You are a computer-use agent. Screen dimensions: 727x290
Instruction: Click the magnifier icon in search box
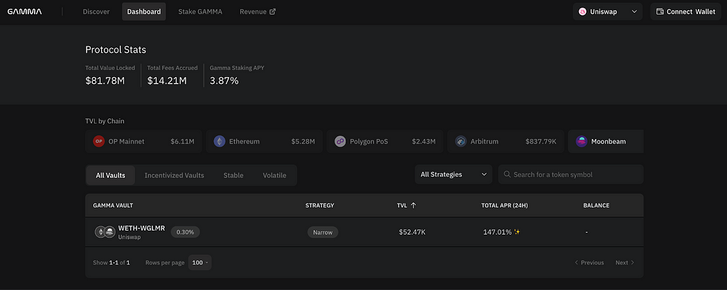508,174
